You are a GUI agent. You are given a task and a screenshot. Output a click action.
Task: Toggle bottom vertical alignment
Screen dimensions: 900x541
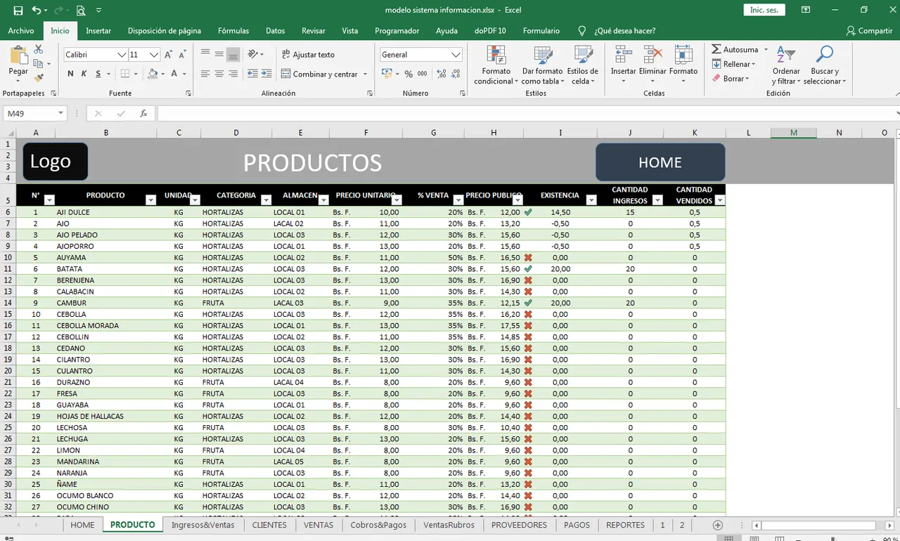pos(233,54)
